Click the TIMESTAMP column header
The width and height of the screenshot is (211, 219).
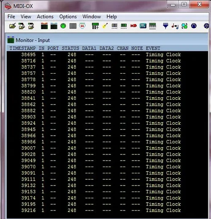point(22,48)
